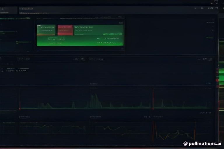Select the red tile in the green panel
Viewport: 224px width, 149px height.
(65, 30)
